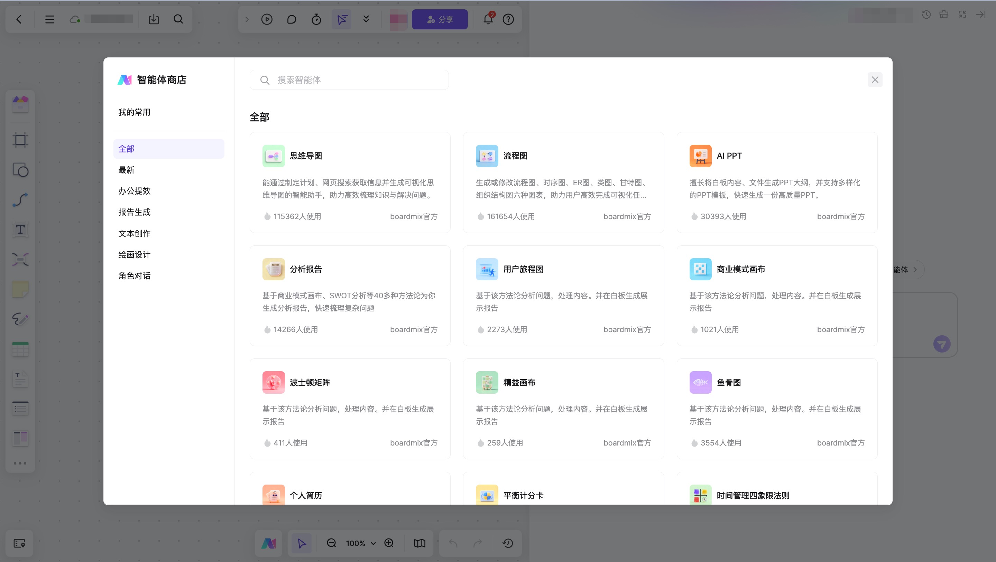Switch to the 报告生成 category
Screen dimensions: 996x562
pos(134,212)
